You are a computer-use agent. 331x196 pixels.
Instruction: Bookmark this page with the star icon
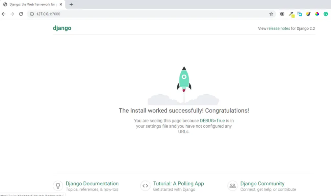click(x=271, y=14)
